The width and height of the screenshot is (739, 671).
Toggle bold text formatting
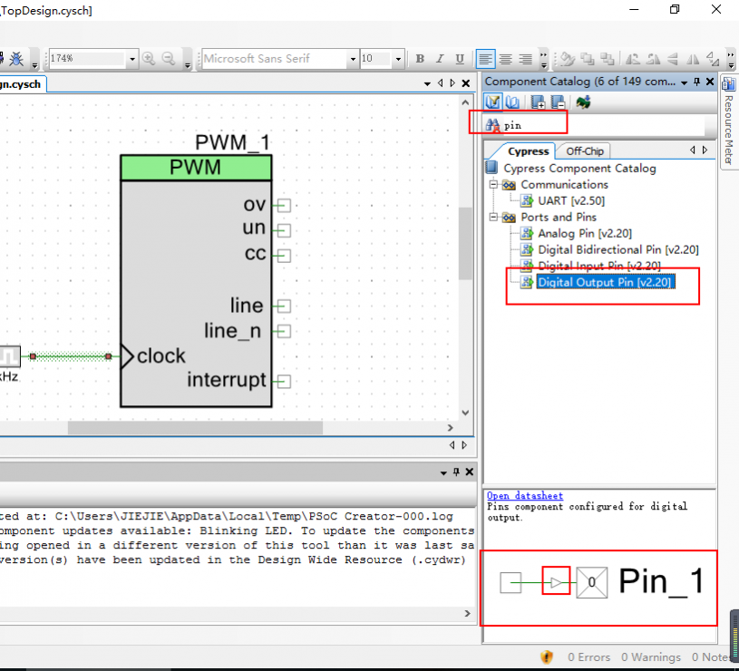420,59
